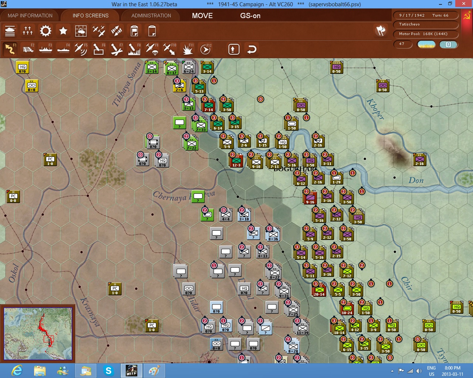Open the blank report document icon
This screenshot has height=378, width=473.
click(152, 31)
